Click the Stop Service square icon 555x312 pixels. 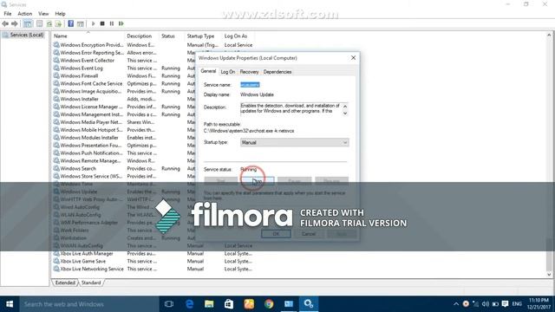(102, 23)
